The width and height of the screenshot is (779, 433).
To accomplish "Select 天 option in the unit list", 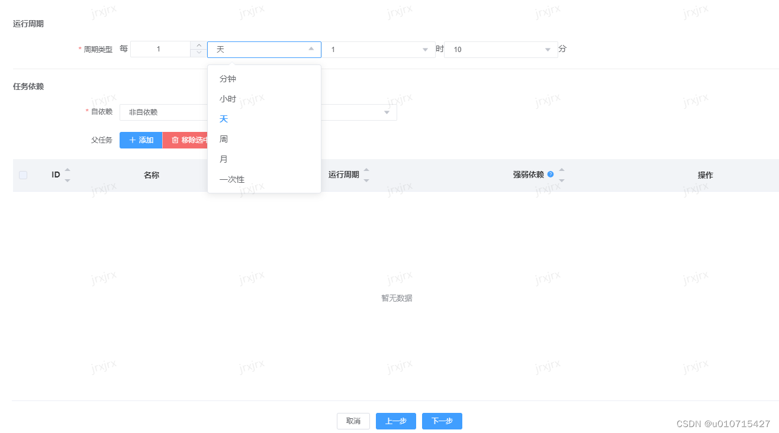I will point(264,119).
